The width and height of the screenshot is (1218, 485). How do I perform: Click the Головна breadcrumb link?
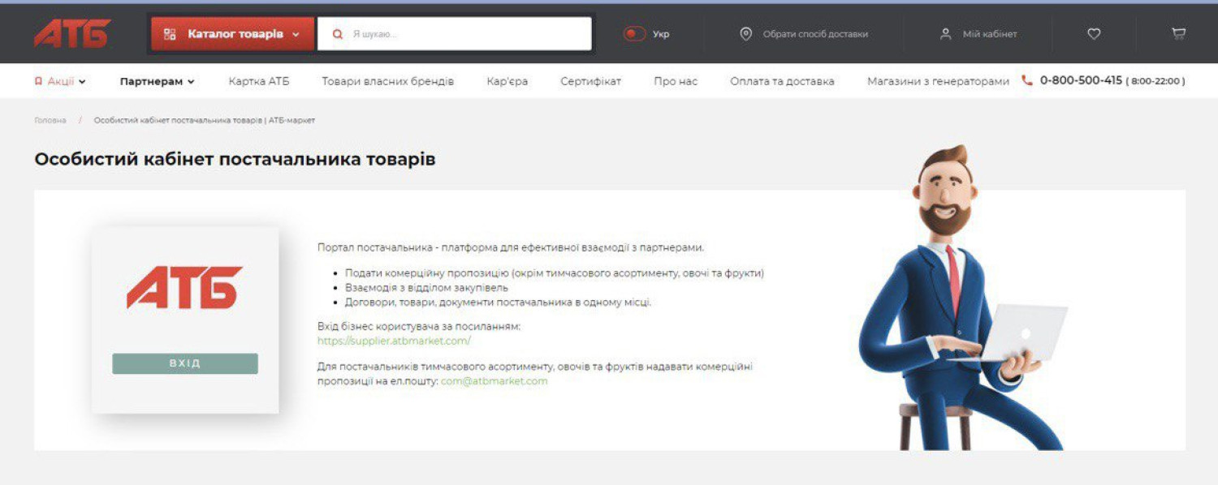click(x=50, y=120)
